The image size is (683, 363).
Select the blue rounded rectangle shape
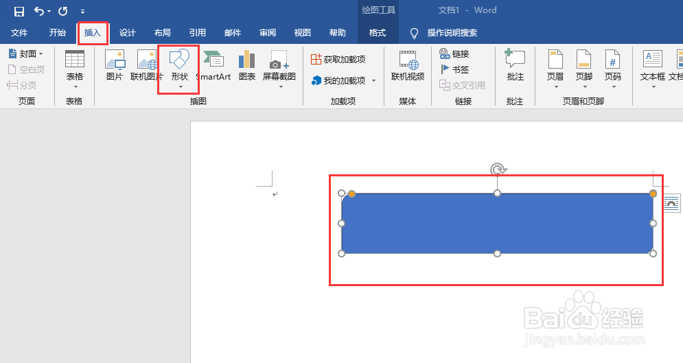(x=497, y=223)
